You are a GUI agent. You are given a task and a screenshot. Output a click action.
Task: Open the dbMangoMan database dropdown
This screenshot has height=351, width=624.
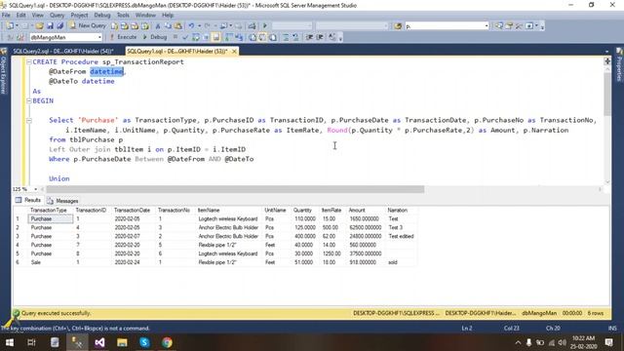coord(99,37)
